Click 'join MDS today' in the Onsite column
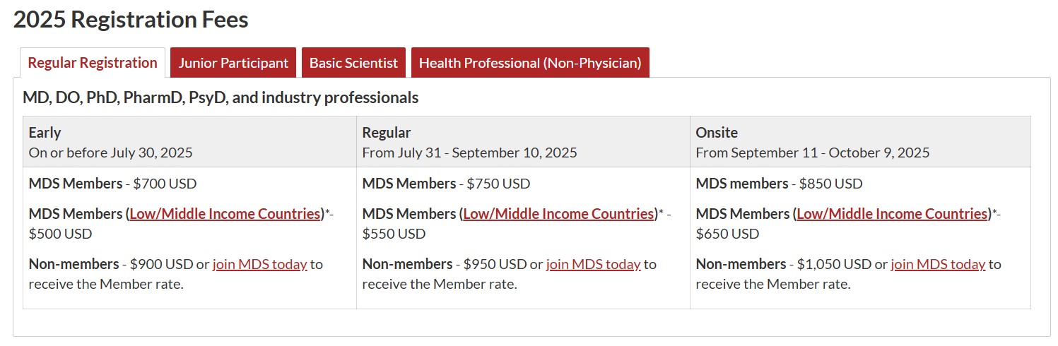This screenshot has width=1058, height=346. (x=938, y=264)
